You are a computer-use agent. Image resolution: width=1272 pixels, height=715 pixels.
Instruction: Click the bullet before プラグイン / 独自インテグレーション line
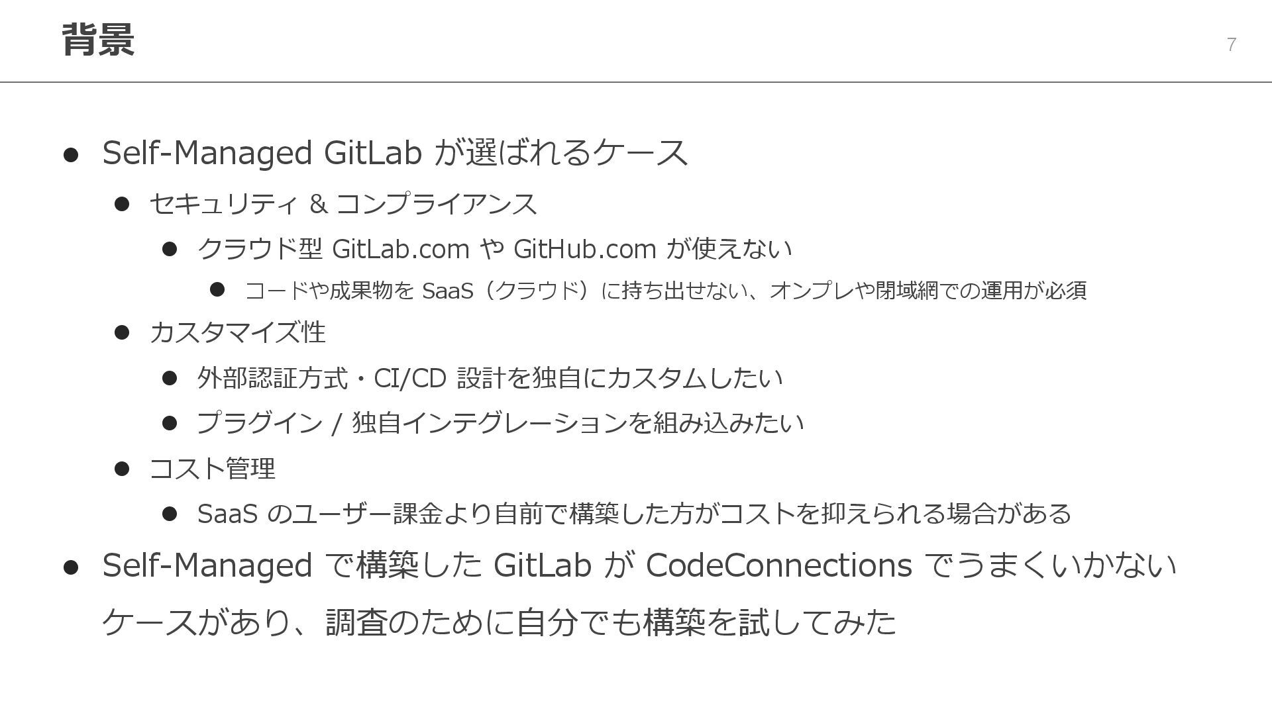pyautogui.click(x=170, y=423)
